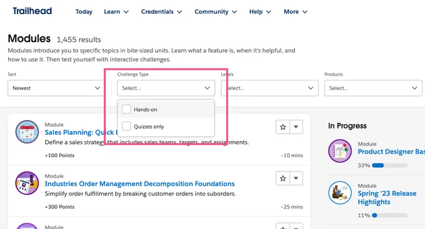
Task: Click the Industries Order Management badge icon
Action: coord(27,183)
